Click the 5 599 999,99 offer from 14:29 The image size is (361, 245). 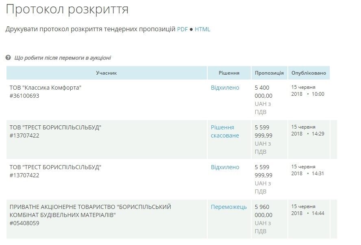pos(263,131)
